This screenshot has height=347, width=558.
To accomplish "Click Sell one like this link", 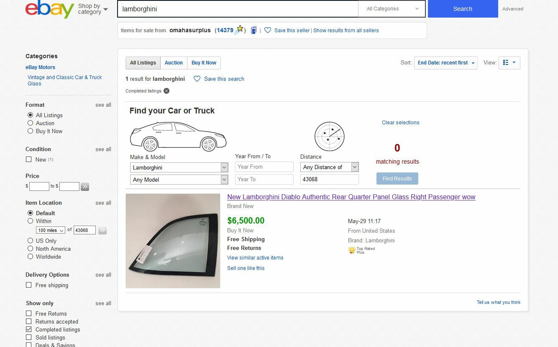I will point(246,268).
